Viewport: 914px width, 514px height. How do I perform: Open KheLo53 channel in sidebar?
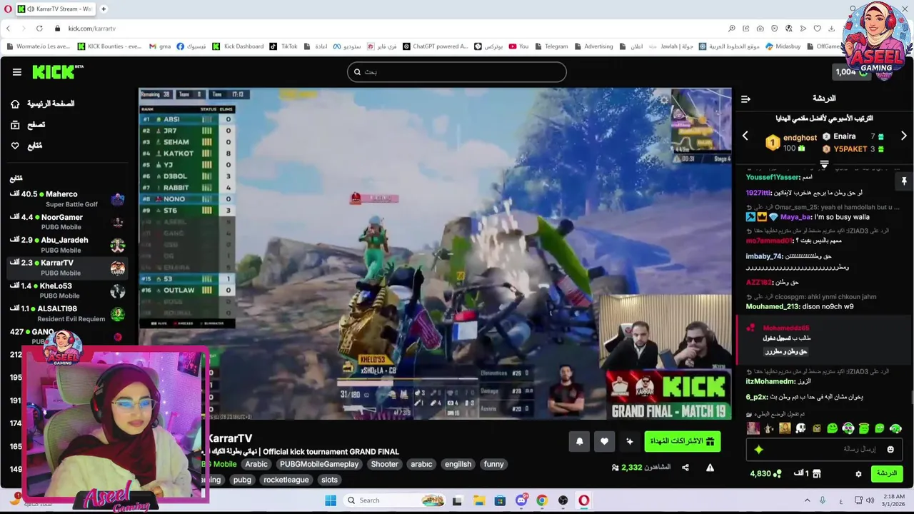pos(68,290)
